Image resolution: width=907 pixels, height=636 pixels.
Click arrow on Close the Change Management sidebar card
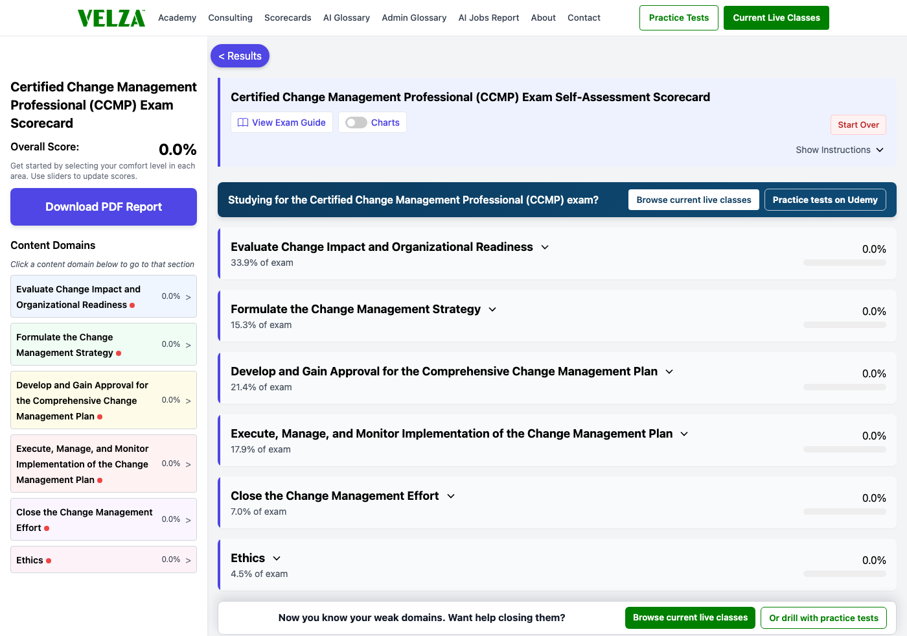(189, 520)
